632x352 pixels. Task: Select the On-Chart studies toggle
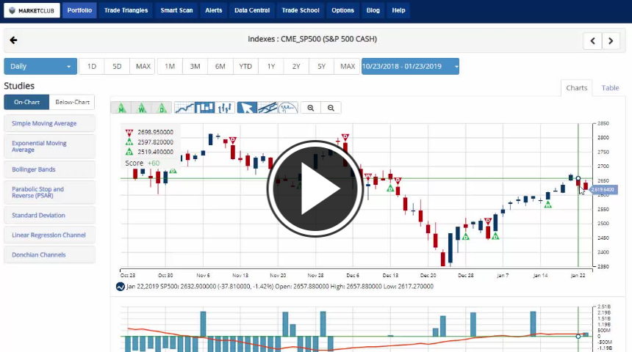tap(26, 103)
